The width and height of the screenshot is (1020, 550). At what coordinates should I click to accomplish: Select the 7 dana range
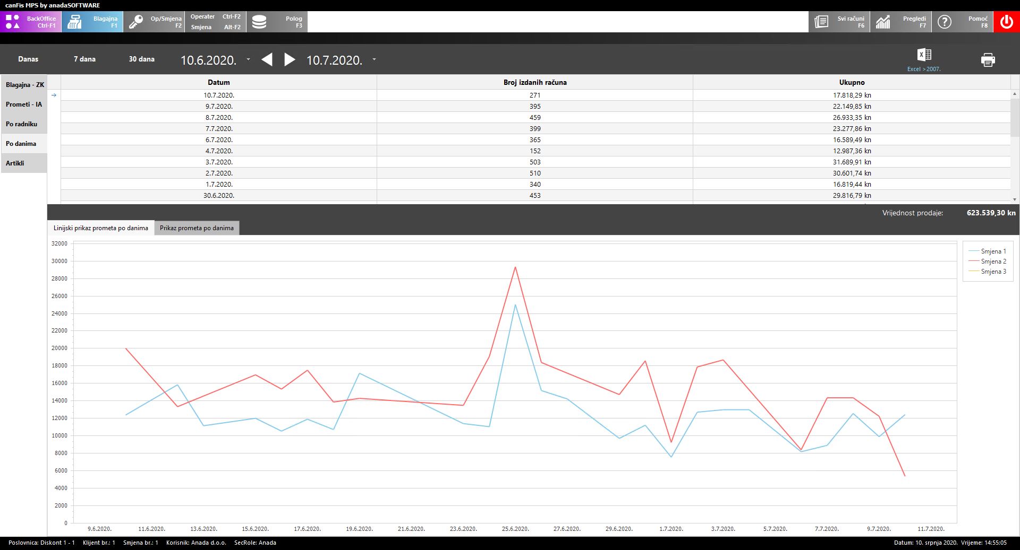tap(84, 59)
